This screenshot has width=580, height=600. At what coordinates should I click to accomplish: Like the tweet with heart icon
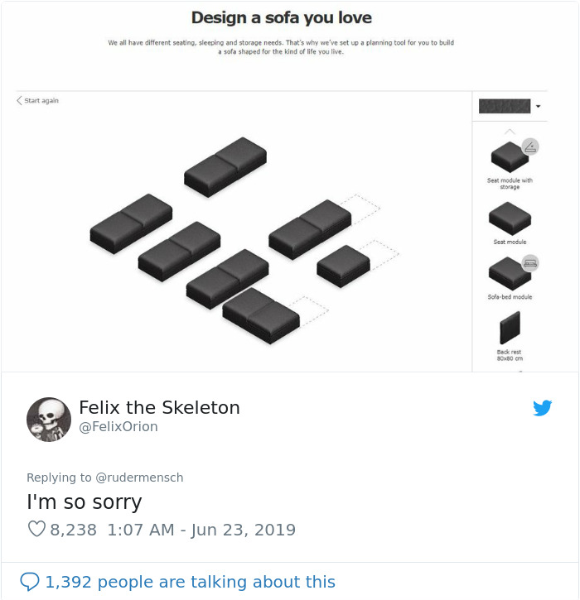point(36,530)
